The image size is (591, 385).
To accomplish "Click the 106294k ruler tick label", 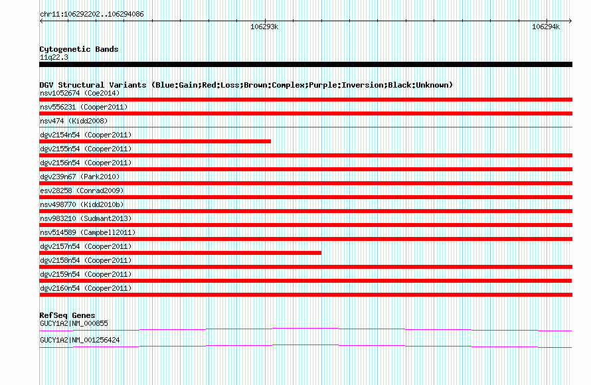I will click(546, 27).
